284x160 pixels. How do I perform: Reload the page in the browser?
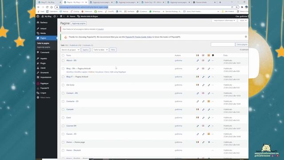pyautogui.click(x=47, y=7)
